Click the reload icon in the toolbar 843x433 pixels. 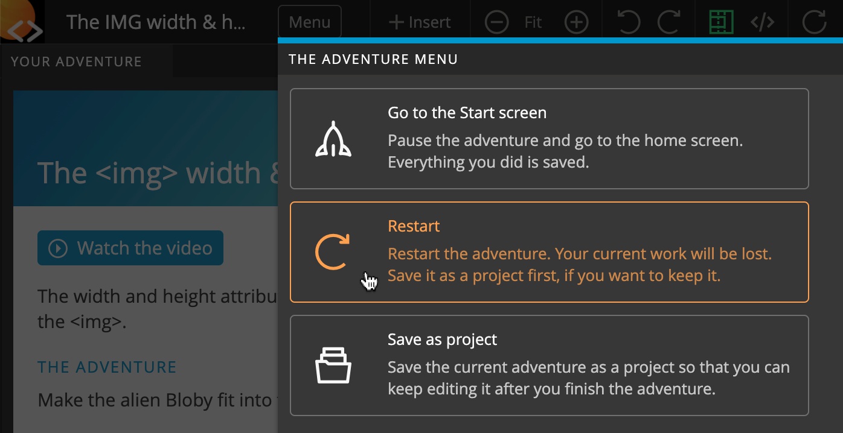(x=813, y=23)
